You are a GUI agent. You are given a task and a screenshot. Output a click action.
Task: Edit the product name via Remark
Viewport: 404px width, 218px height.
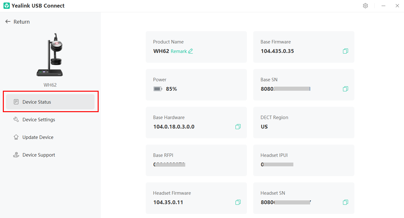click(x=182, y=51)
